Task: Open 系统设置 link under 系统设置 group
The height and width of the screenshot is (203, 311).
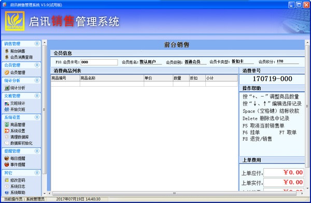Action: pos(18,131)
